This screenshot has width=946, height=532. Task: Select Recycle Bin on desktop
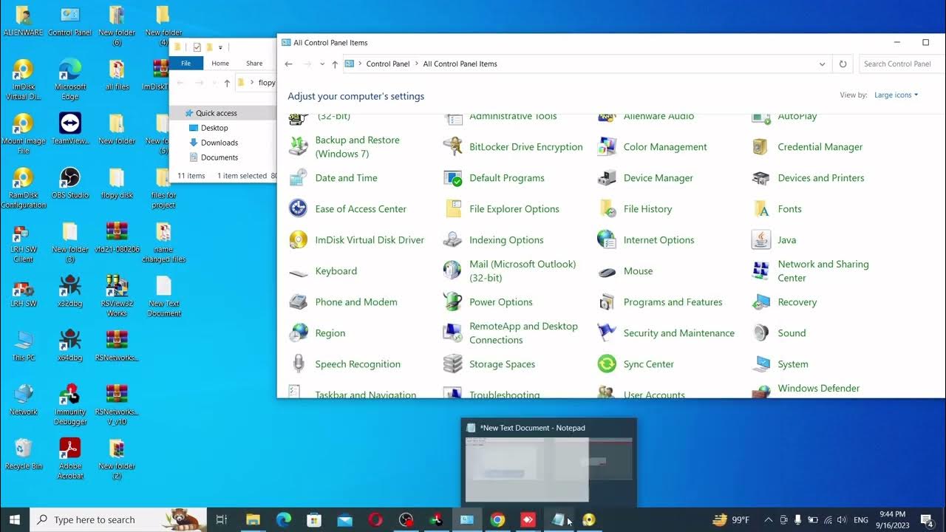tap(23, 454)
